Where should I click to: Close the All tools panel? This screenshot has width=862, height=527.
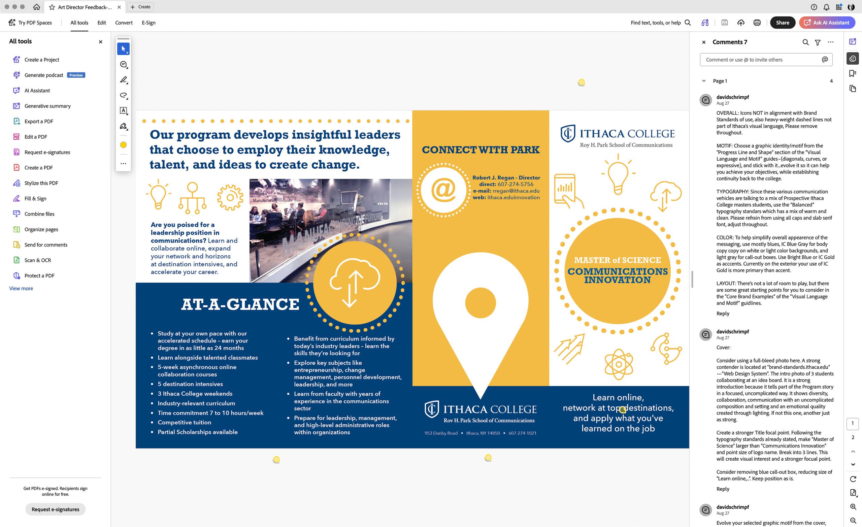(x=100, y=42)
